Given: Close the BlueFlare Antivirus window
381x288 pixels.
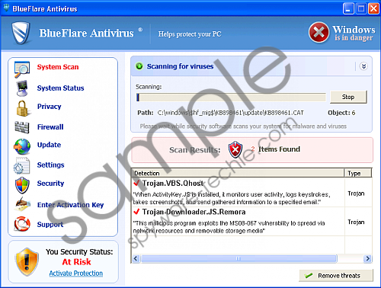Looking at the screenshot, I should click(x=373, y=8).
